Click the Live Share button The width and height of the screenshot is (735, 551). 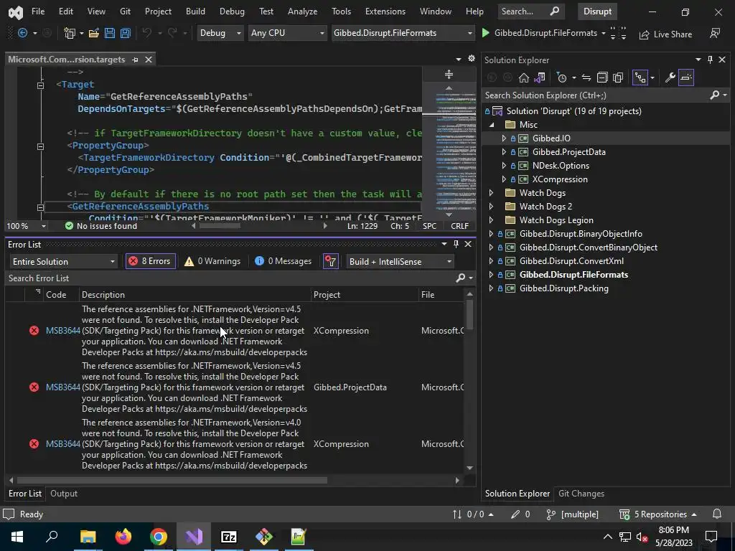click(665, 34)
